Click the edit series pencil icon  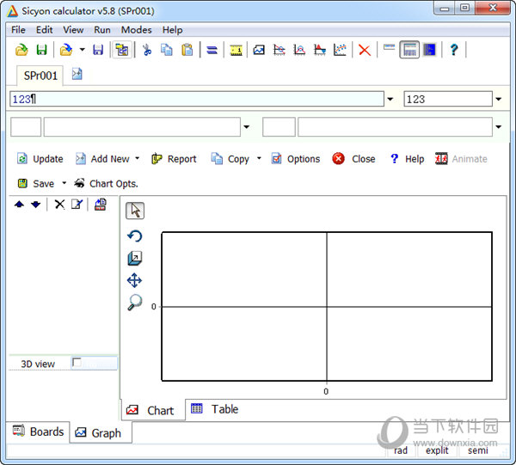(x=77, y=205)
